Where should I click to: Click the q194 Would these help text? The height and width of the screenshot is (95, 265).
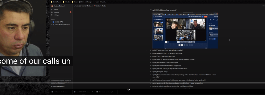(x=164, y=10)
